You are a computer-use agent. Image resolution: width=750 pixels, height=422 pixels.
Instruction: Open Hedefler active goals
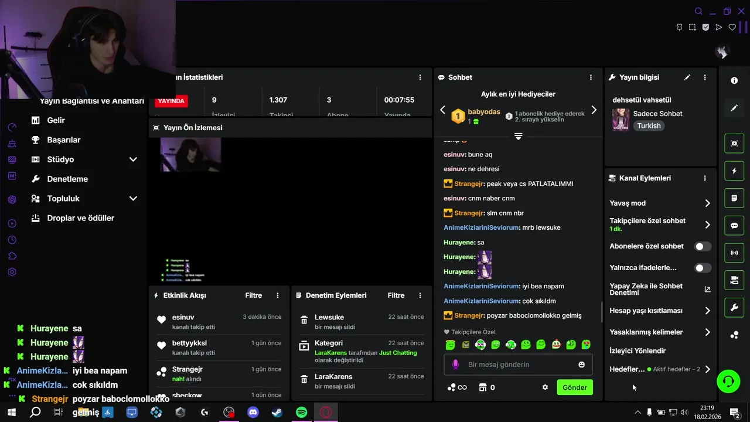click(x=707, y=369)
